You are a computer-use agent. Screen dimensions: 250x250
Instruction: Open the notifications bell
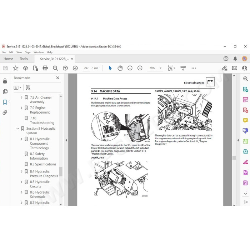coord(235,59)
